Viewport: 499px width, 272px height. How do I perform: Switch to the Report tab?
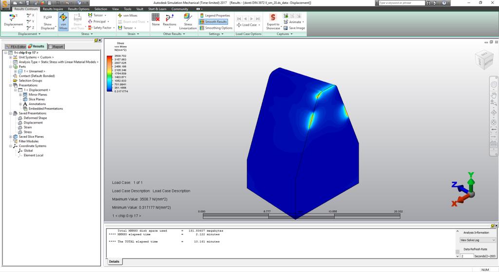pyautogui.click(x=56, y=47)
